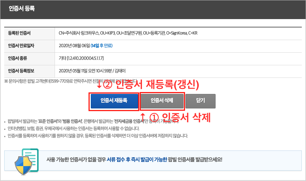Select the 기타 [1.2.410.200004.5.1.1.7] type value
The image size is (306, 181).
click(81, 58)
